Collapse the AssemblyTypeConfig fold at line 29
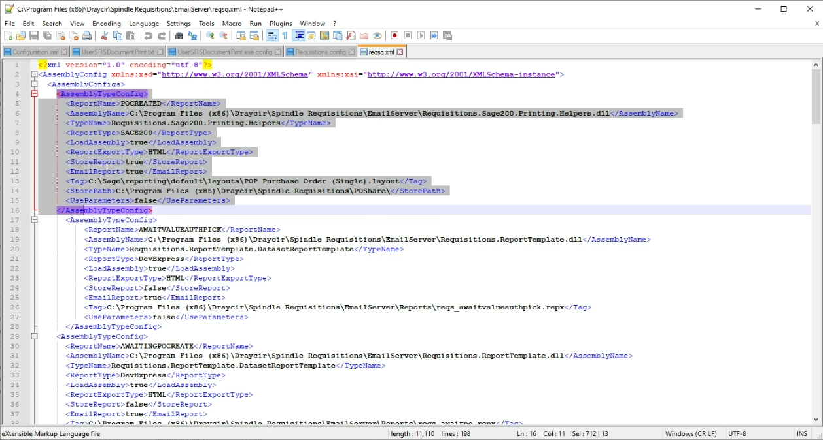The height and width of the screenshot is (440, 823). point(34,337)
